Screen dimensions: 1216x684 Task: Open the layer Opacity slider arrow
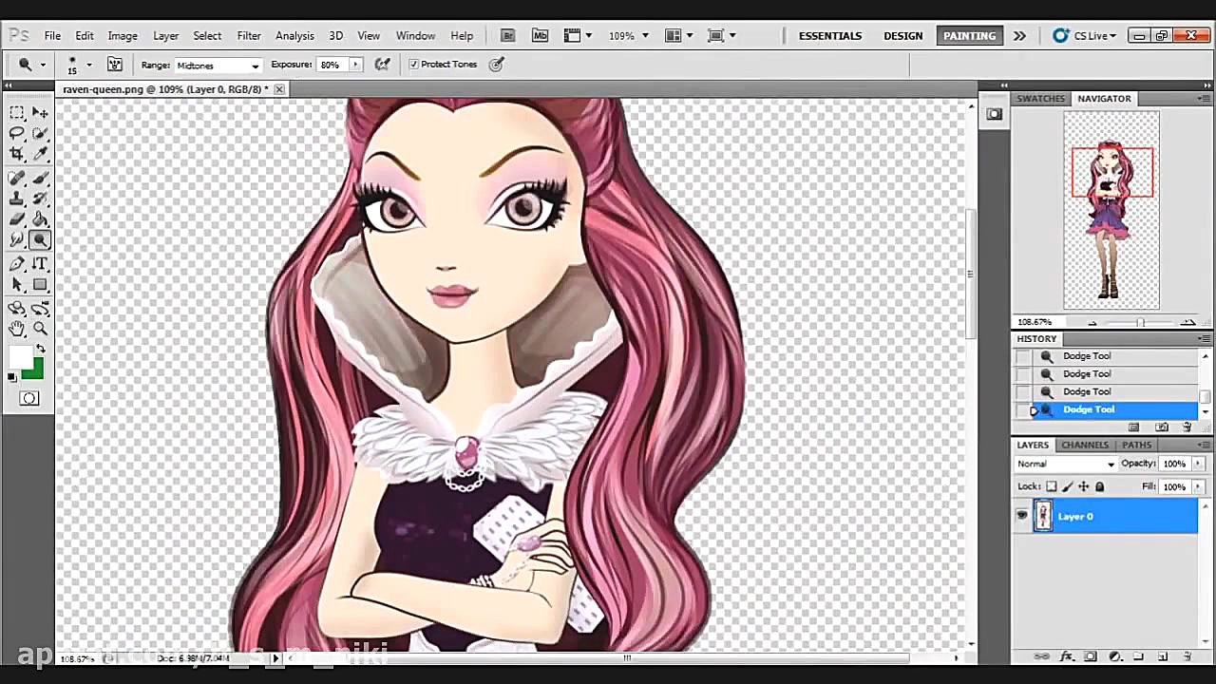[x=1197, y=464]
